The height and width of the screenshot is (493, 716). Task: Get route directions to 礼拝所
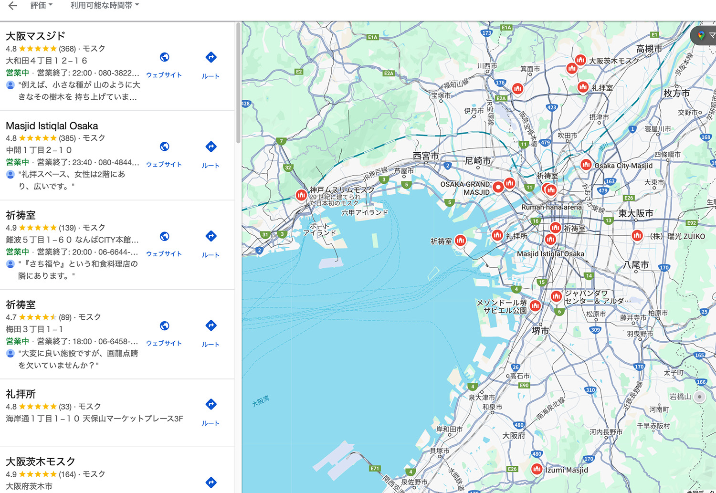[211, 412]
